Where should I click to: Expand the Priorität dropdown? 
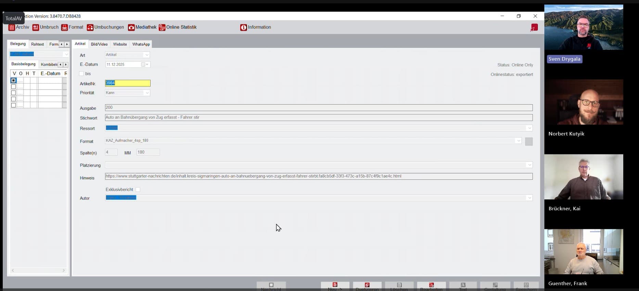[147, 93]
